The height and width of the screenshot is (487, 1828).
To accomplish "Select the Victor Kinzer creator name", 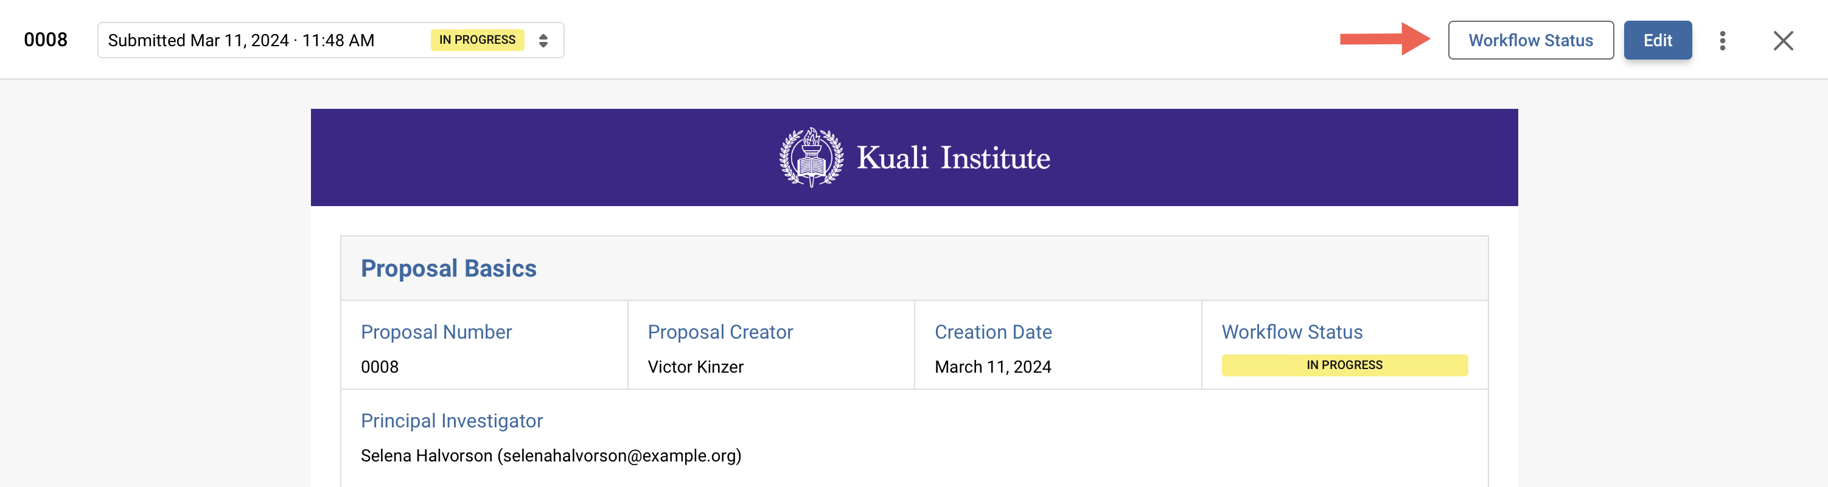I will (695, 367).
